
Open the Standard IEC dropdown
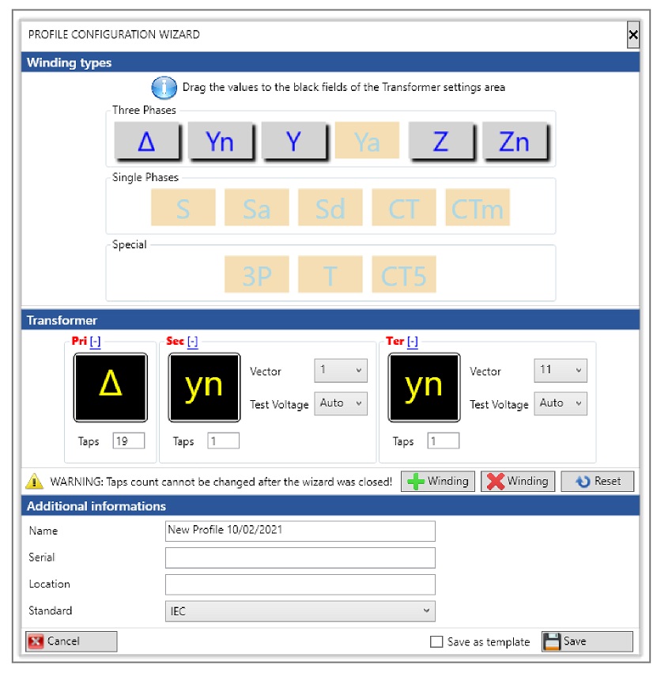click(x=300, y=611)
